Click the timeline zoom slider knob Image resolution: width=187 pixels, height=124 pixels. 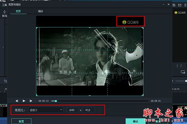186,81
